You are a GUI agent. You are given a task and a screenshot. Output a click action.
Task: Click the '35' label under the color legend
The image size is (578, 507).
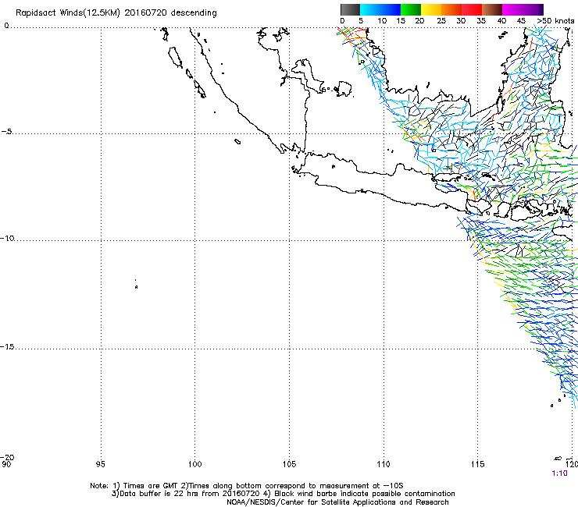[481, 21]
